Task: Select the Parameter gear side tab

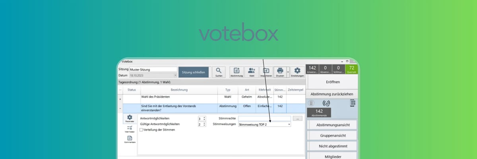Action: pos(130,118)
